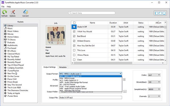Click the search magnifier icon

71,13
